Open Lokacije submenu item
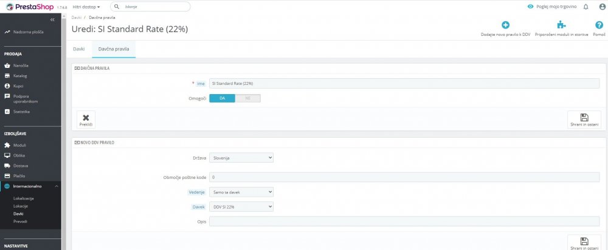This screenshot has width=608, height=250. tap(21, 206)
